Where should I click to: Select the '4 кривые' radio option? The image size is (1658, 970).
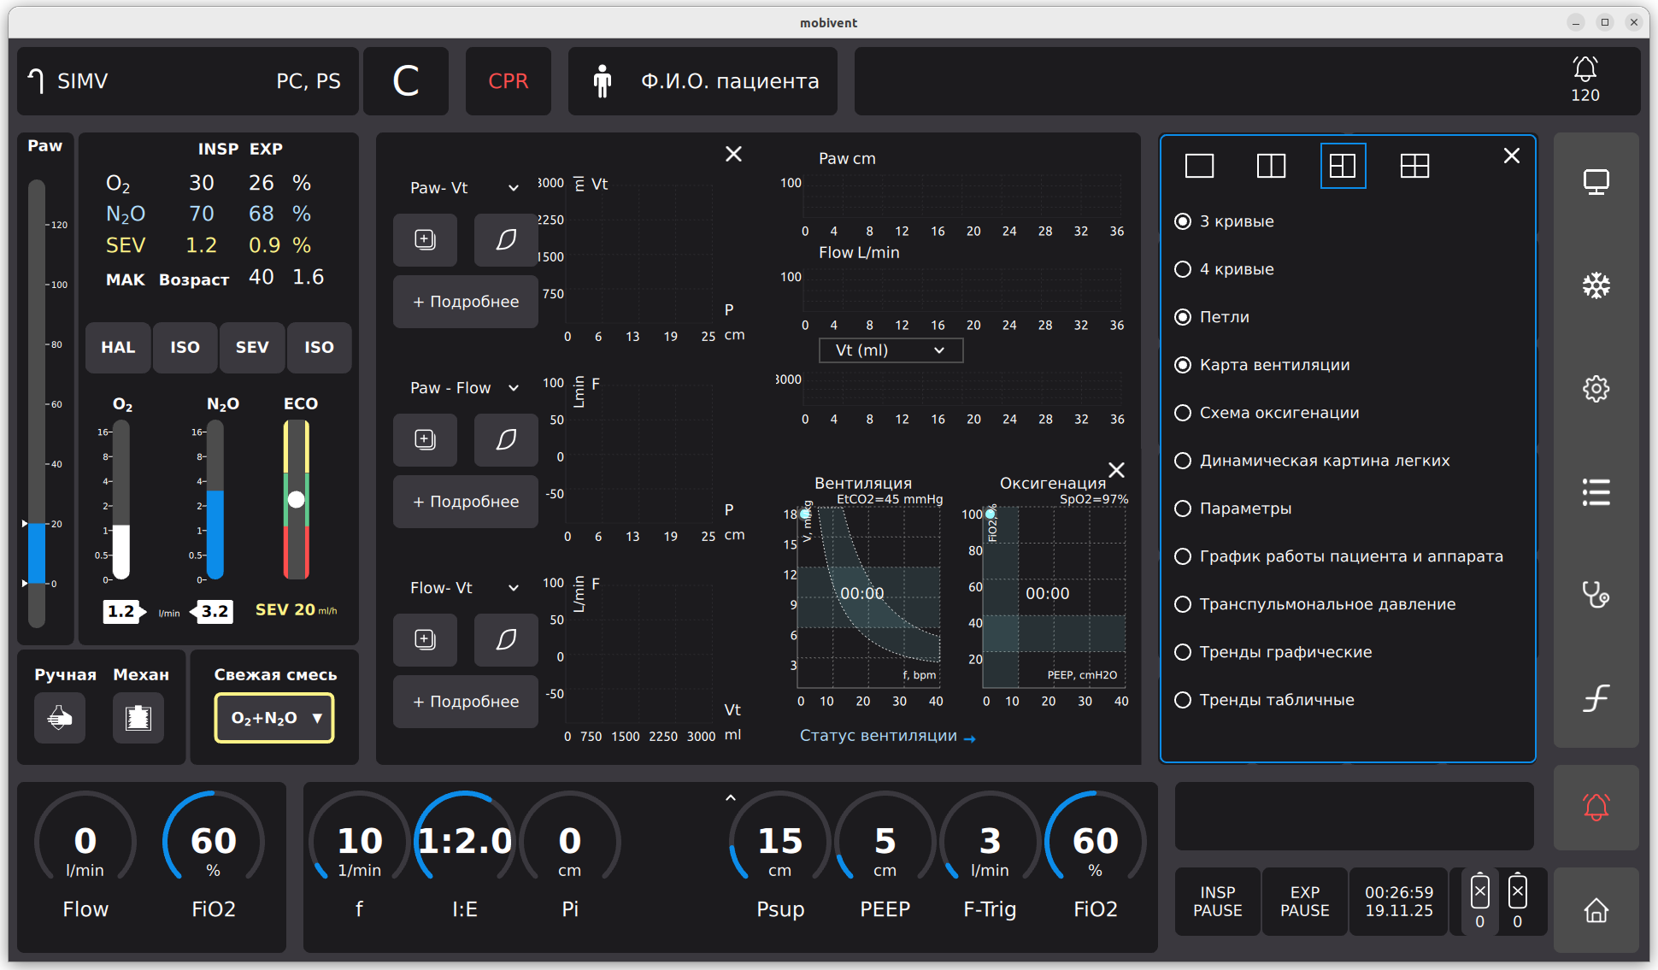click(1183, 269)
